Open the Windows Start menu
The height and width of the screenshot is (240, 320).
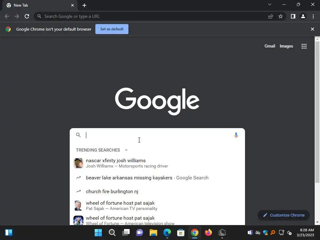98,232
